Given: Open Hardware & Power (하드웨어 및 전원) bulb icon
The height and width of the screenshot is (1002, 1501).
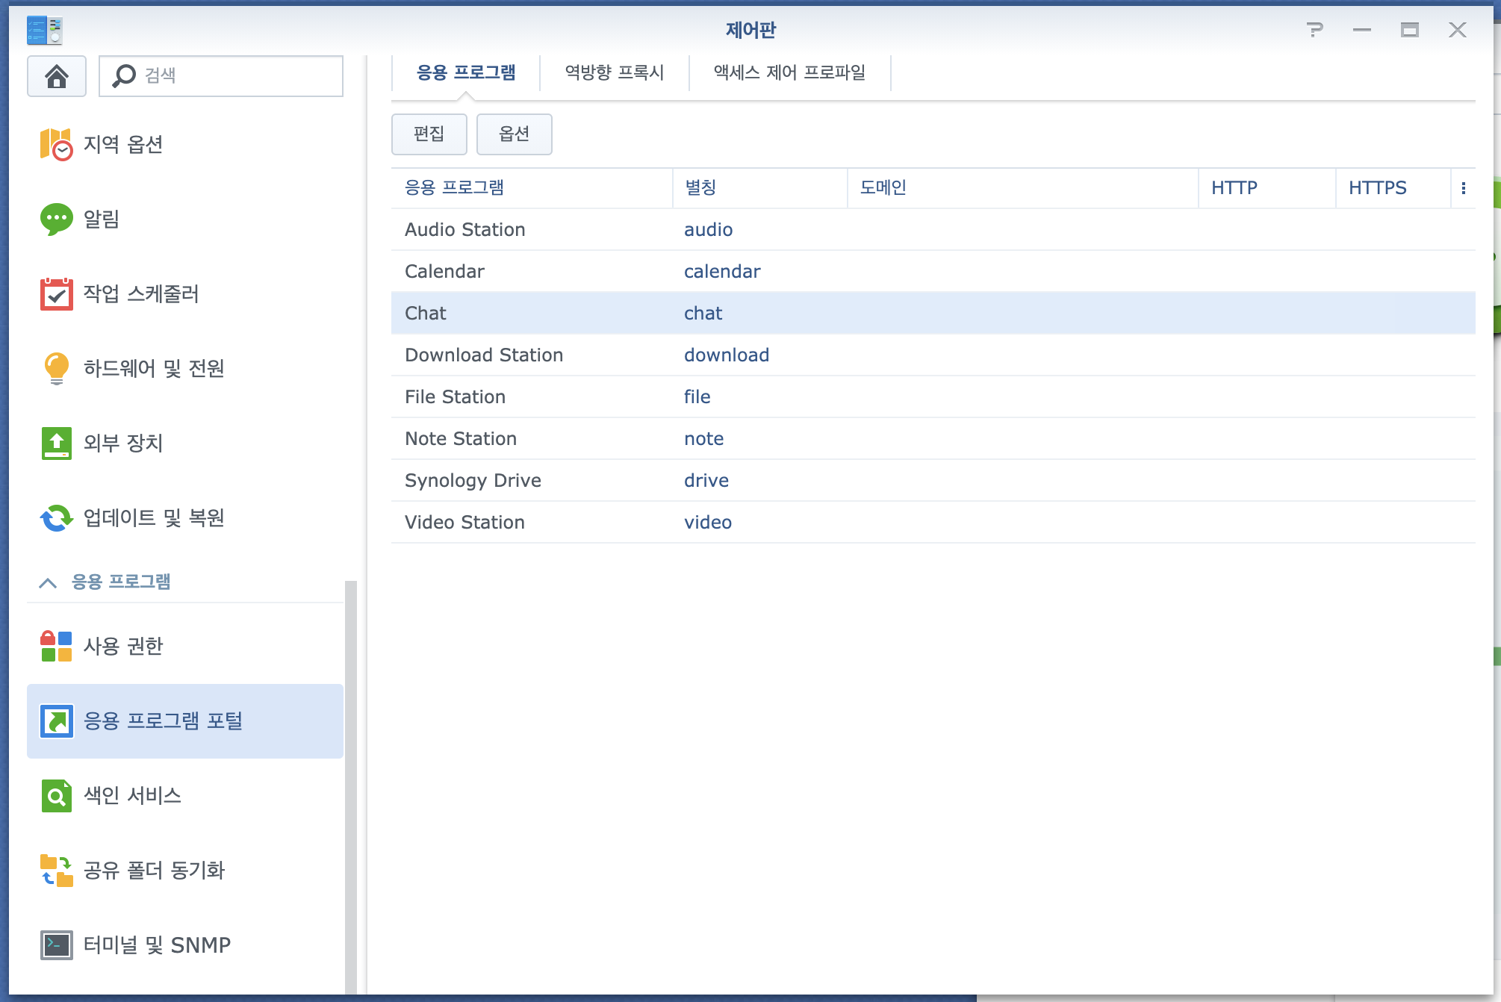Looking at the screenshot, I should [x=56, y=369].
